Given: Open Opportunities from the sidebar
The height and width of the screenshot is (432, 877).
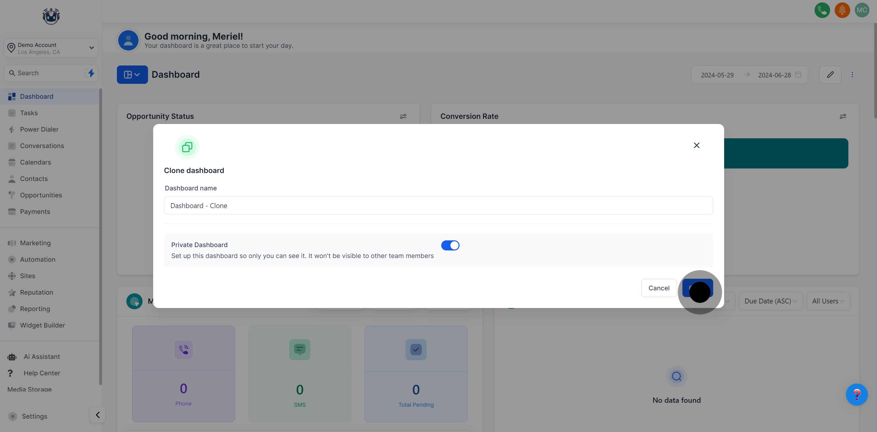Looking at the screenshot, I should 41,195.
